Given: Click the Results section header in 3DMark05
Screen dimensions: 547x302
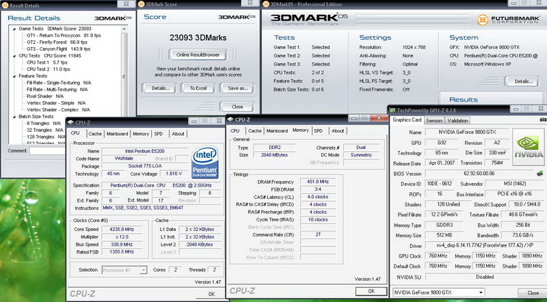Looking at the screenshot, I should [464, 99].
